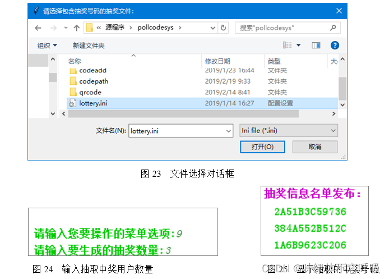Select the codepath folder
This screenshot has height=279, width=389.
click(x=94, y=81)
